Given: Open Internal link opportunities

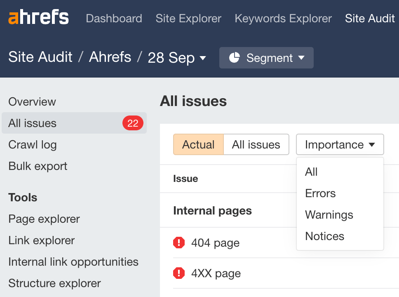Looking at the screenshot, I should click(73, 262).
